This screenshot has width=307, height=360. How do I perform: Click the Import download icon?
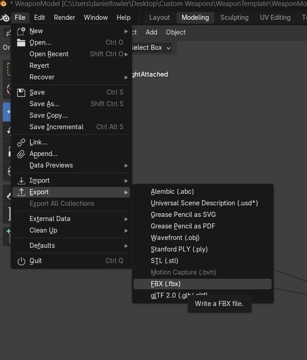21,181
